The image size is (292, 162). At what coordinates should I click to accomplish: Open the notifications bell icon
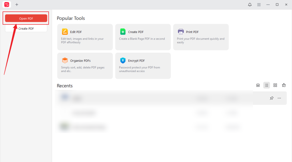[250, 5]
